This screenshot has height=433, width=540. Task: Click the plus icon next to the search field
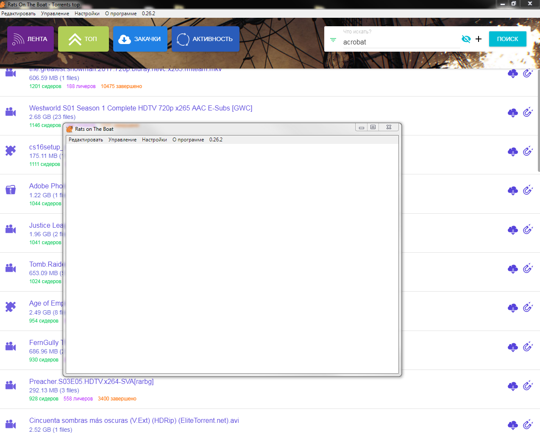479,39
